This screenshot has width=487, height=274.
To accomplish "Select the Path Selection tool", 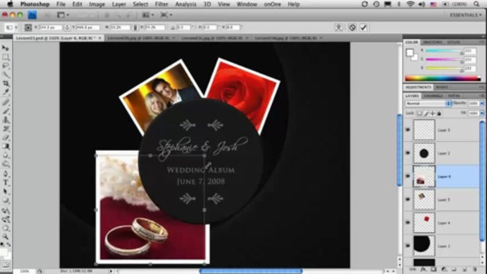I will (x=6, y=192).
